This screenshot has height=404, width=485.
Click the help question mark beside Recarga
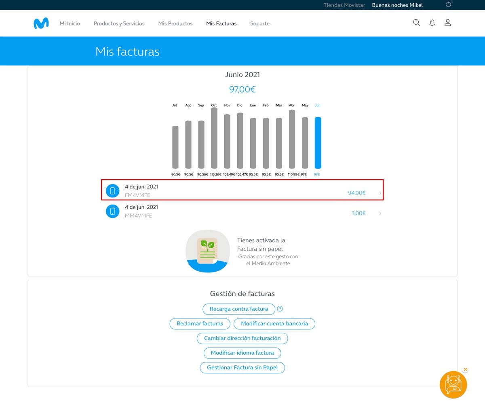280,309
